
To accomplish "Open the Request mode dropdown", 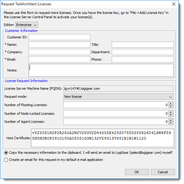I will [x=118, y=97].
